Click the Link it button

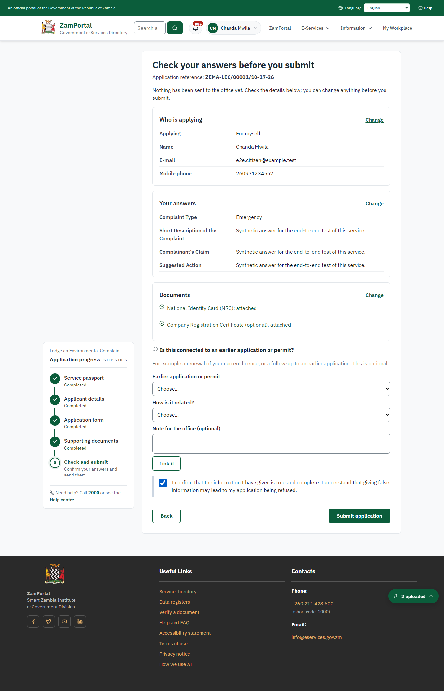[x=166, y=463]
